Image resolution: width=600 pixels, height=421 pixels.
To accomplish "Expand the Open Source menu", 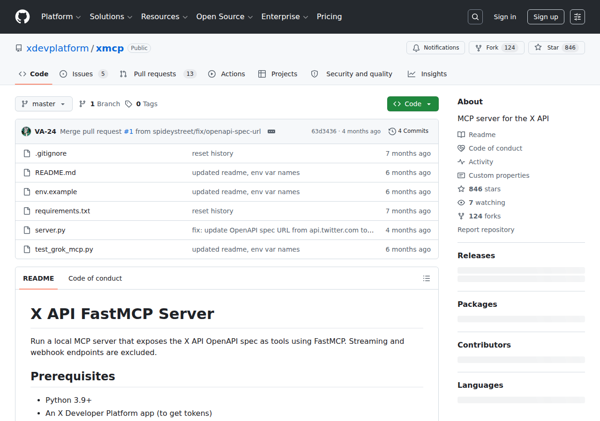I will click(225, 17).
